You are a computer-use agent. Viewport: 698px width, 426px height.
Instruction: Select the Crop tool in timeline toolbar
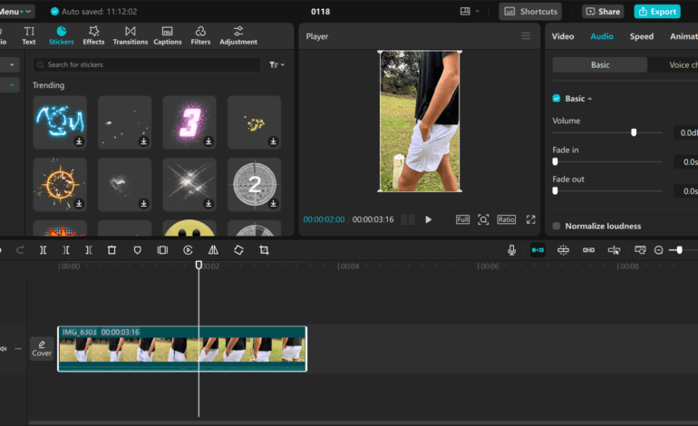pyautogui.click(x=264, y=250)
